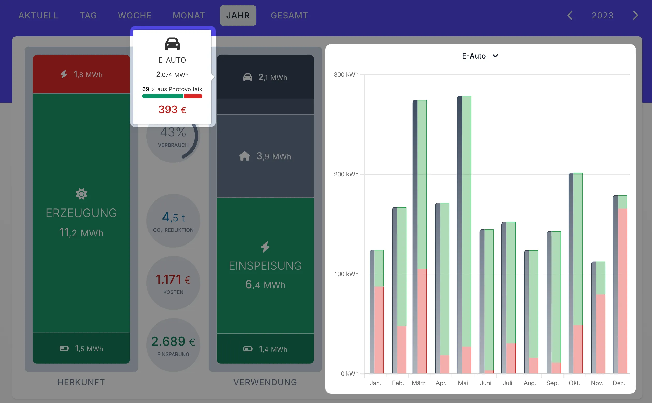Image resolution: width=652 pixels, height=403 pixels.
Task: Click the 0 kWh axis label
Action: point(350,374)
